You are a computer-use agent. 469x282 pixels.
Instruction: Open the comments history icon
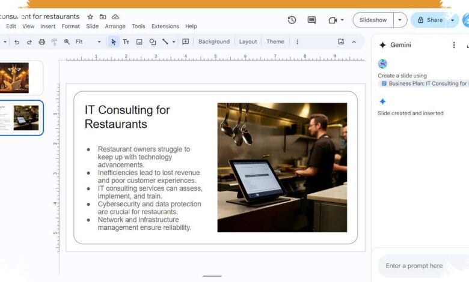click(311, 20)
